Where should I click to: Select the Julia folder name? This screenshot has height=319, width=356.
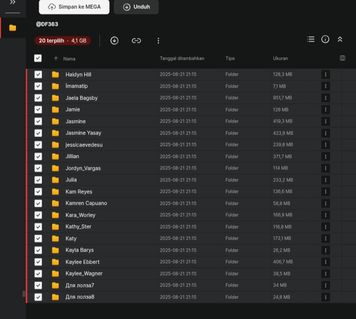(71, 180)
